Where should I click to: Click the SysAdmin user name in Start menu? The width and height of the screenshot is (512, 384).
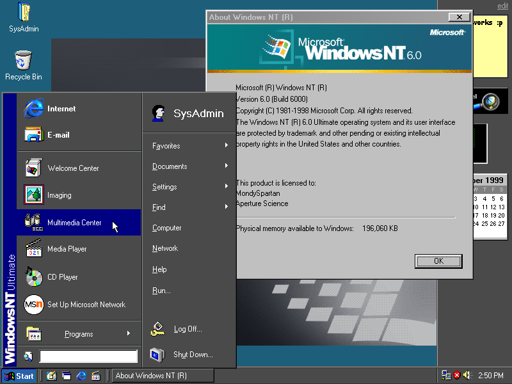click(x=198, y=113)
